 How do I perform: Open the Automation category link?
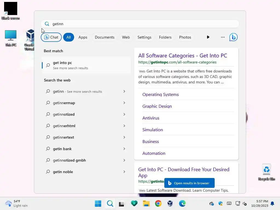pos(154,153)
